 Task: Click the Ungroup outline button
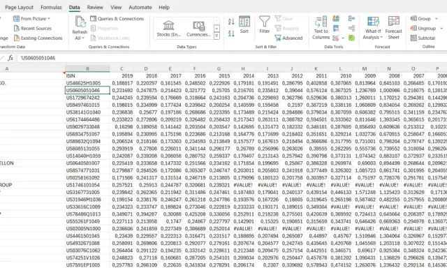pos(423,28)
